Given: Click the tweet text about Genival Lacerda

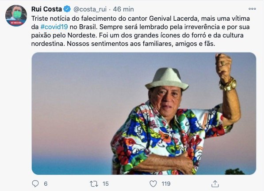Looking at the screenshot, I should [141, 31].
